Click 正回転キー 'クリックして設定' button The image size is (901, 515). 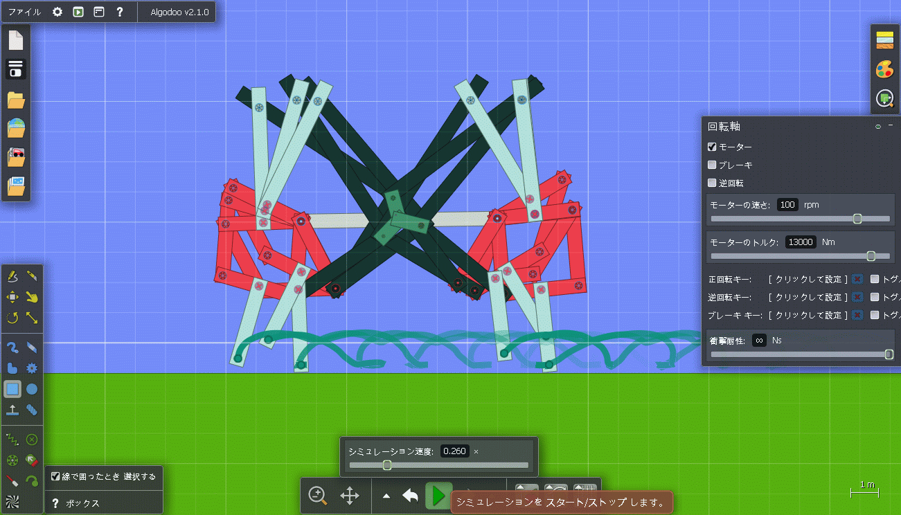[808, 279]
